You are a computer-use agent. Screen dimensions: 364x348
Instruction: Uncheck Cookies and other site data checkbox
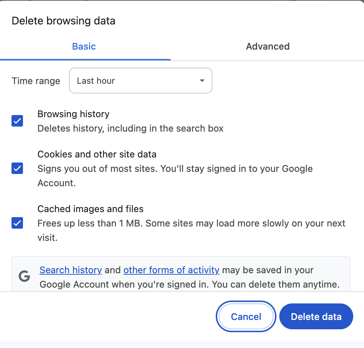[x=17, y=168]
